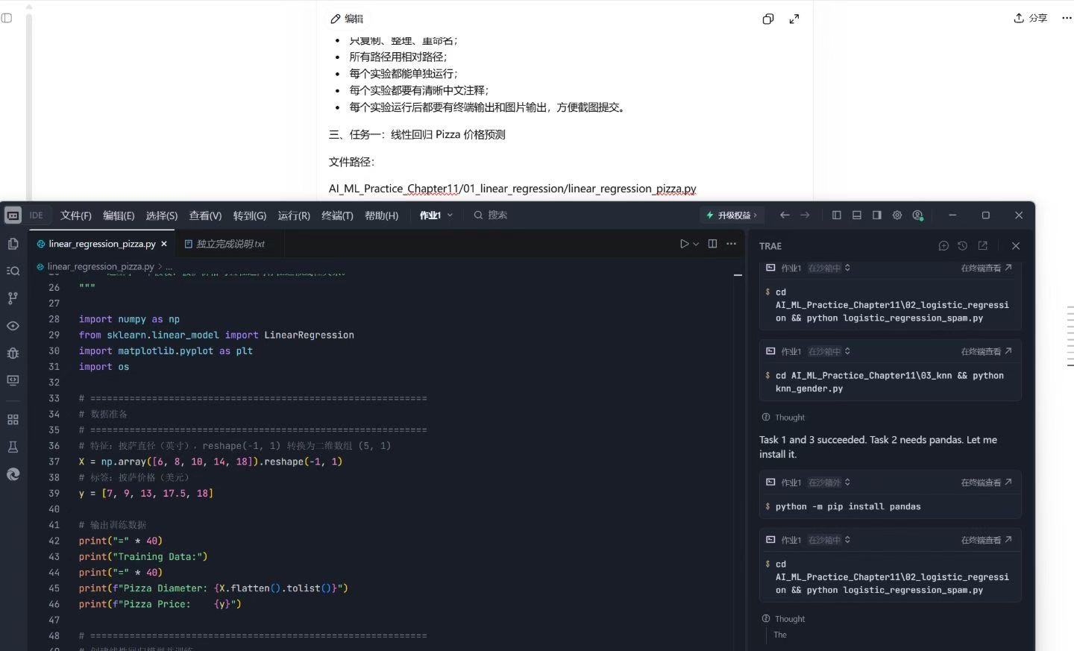Open TRAE chat history icon

pyautogui.click(x=963, y=245)
